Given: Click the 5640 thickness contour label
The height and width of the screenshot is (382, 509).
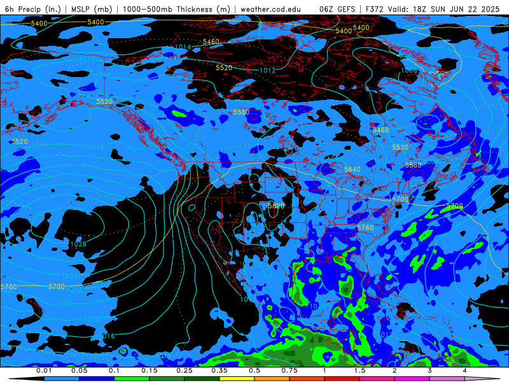Looking at the screenshot, I should coord(352,169).
